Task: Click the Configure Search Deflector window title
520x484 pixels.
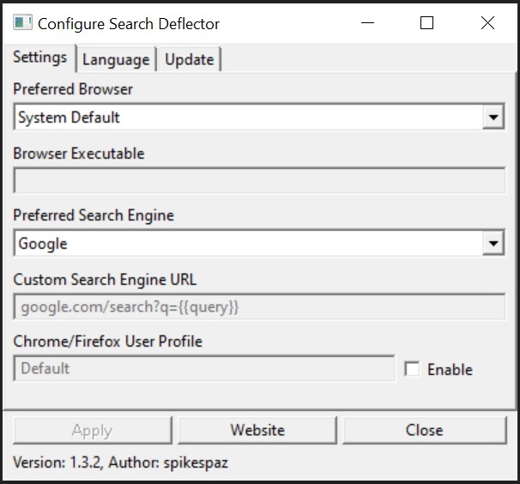Action: (129, 23)
